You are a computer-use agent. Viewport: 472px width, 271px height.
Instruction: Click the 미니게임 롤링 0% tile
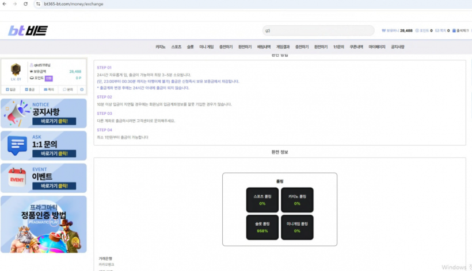(297, 227)
